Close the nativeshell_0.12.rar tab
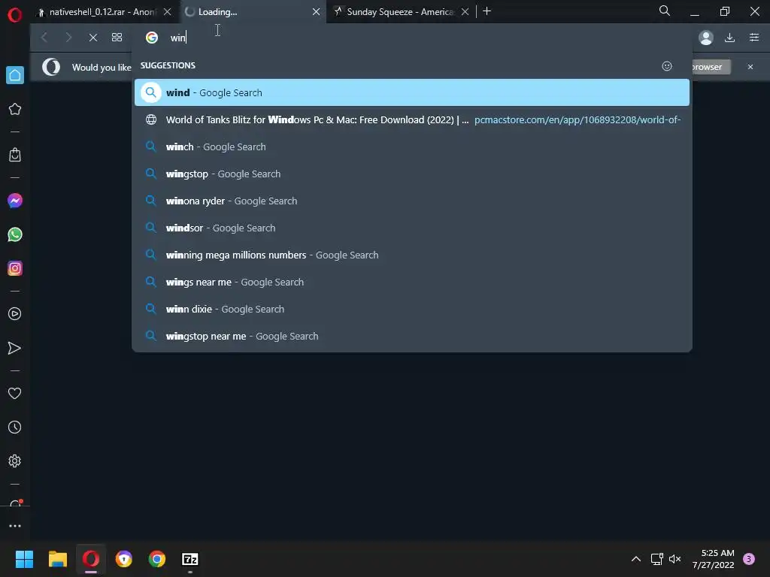This screenshot has width=770, height=577. pyautogui.click(x=168, y=12)
